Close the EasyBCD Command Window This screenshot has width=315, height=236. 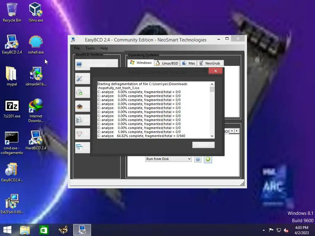tap(216, 71)
